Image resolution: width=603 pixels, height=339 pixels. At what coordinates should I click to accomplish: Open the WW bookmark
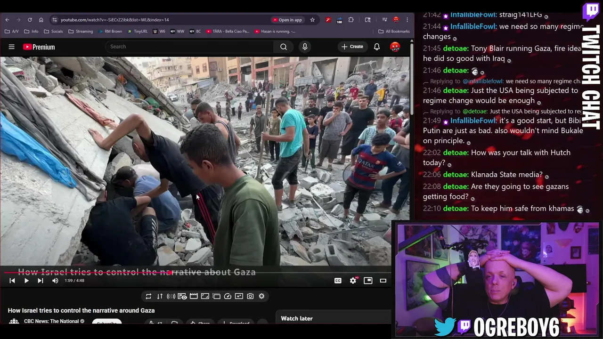[178, 32]
